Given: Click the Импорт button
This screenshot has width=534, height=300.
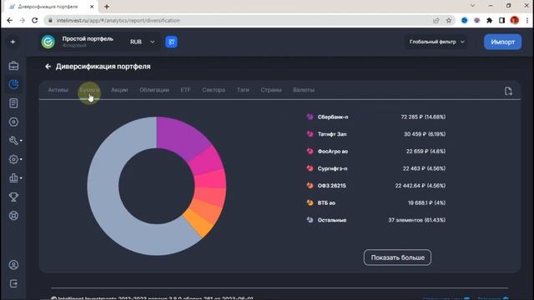Looking at the screenshot, I should click(502, 42).
